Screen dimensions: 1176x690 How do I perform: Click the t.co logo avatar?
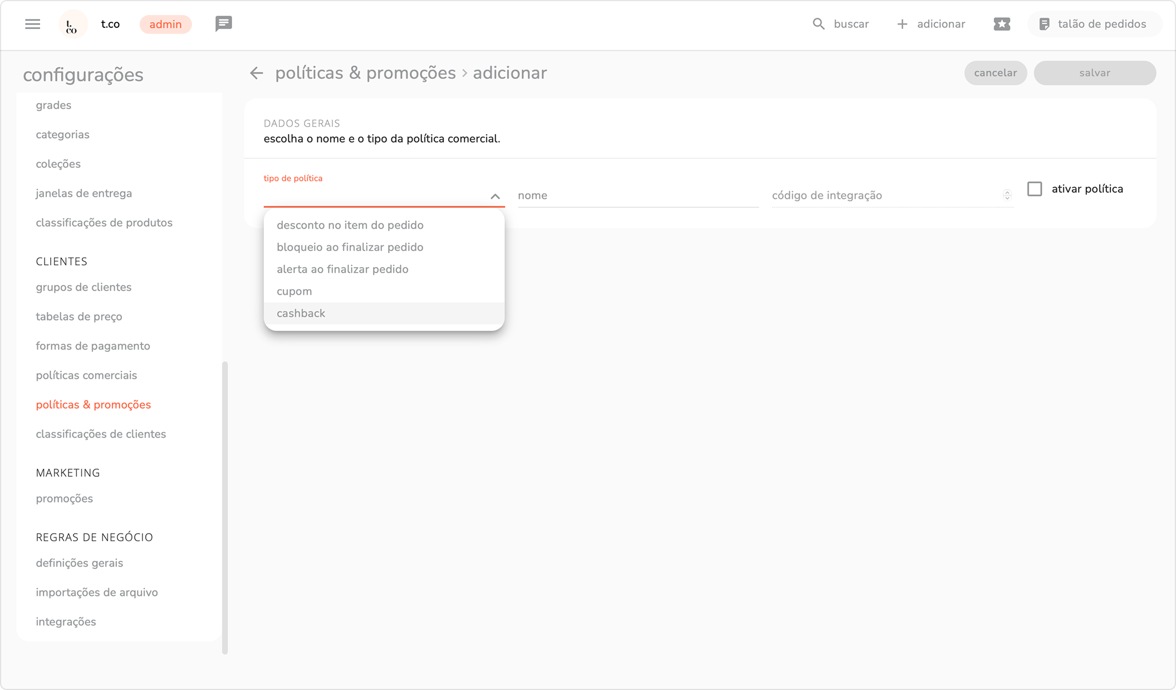(72, 24)
